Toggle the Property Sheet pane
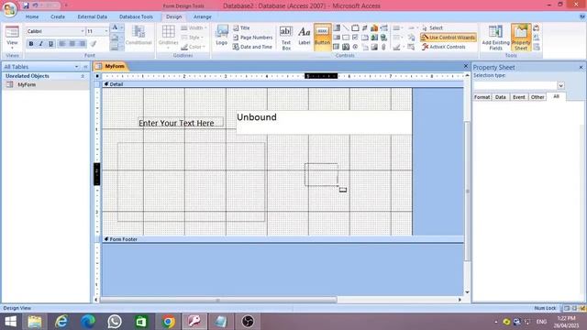Image resolution: width=587 pixels, height=330 pixels. (521, 38)
